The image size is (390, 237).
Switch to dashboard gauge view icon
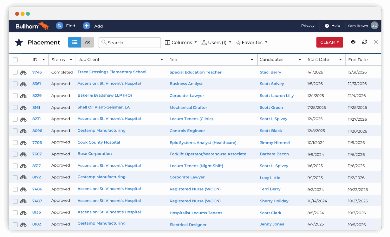coord(87,42)
